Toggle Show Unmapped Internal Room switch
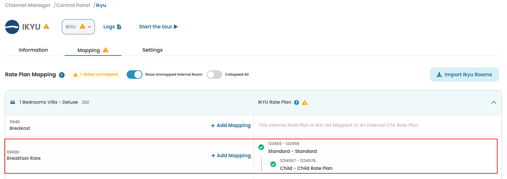The width and height of the screenshot is (507, 179). (135, 74)
